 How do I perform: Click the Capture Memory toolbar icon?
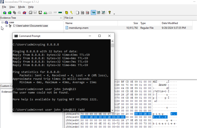(60, 13)
